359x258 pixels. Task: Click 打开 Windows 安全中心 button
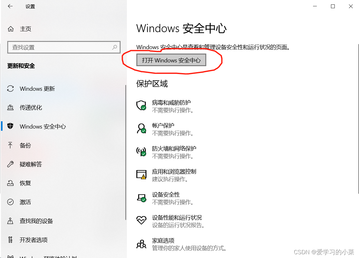point(171,60)
